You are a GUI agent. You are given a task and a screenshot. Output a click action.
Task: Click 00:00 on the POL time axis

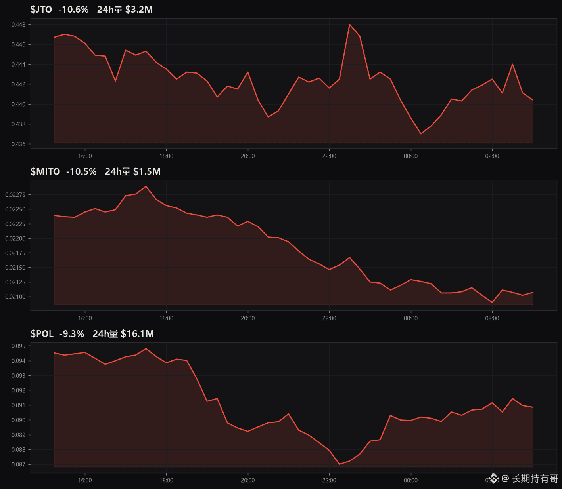[411, 480]
